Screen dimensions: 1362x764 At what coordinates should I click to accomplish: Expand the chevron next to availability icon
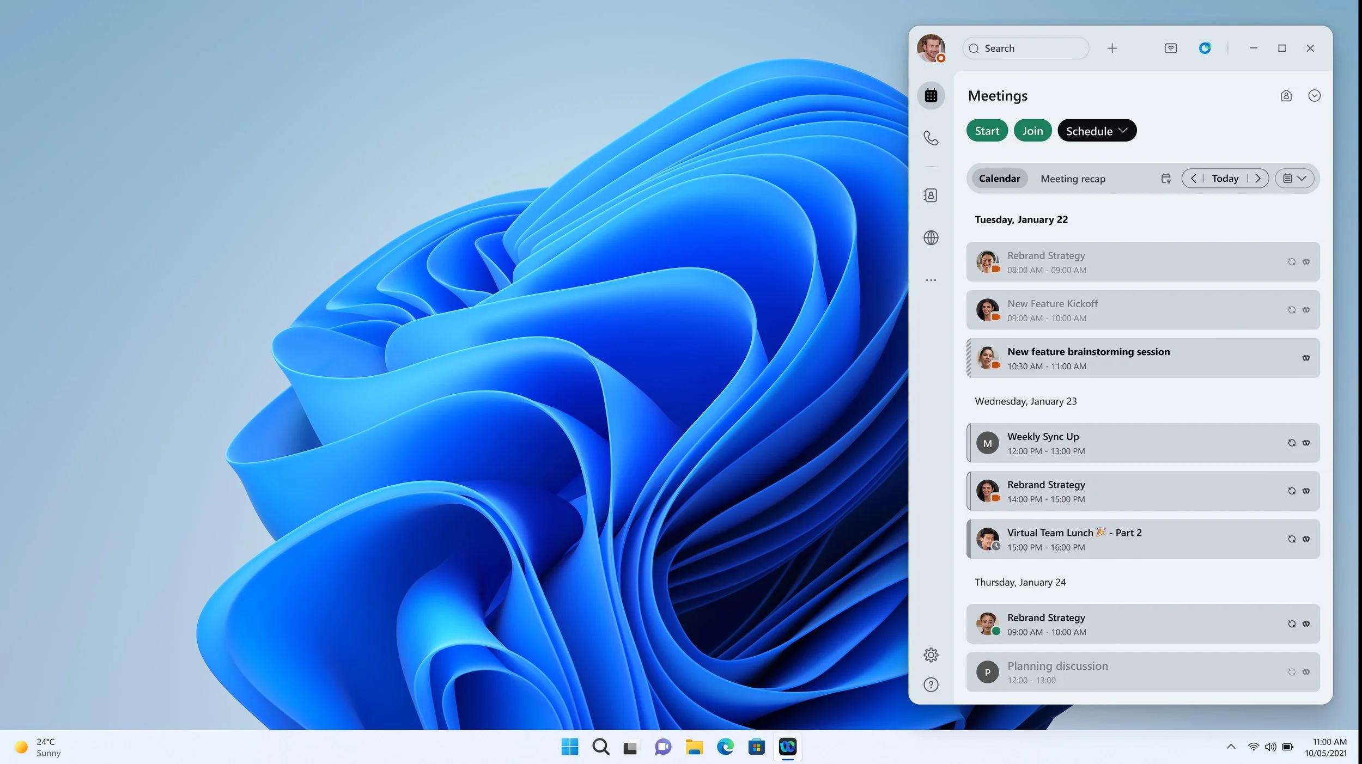[1315, 95]
